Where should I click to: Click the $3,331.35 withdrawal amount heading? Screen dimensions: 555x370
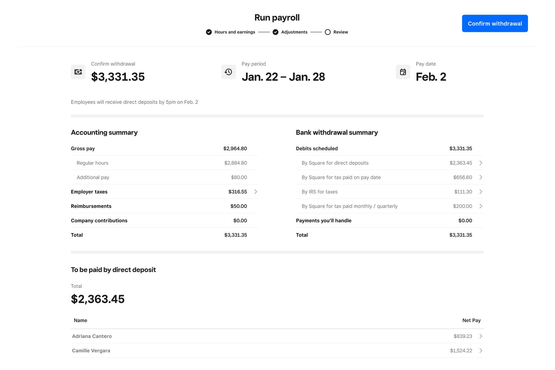click(x=118, y=76)
